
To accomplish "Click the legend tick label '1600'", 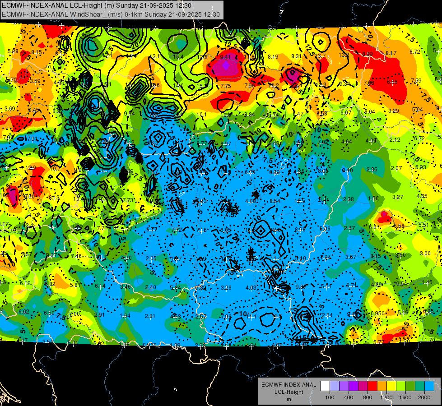I will click(x=405, y=397).
